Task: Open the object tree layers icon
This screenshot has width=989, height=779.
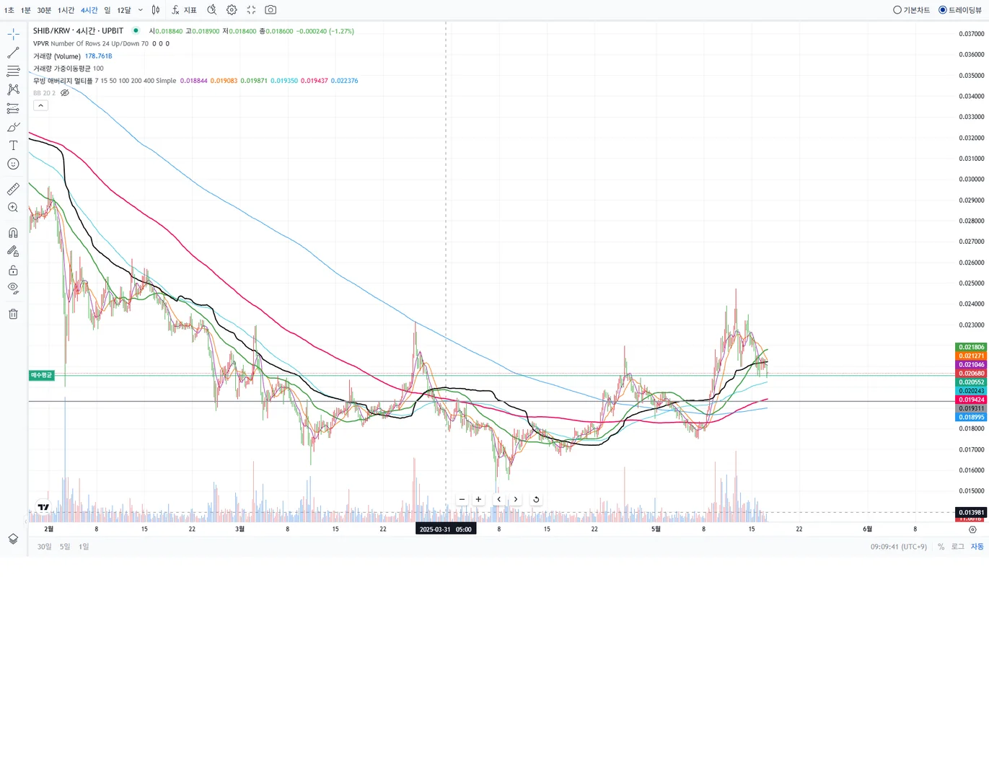Action: (x=13, y=539)
